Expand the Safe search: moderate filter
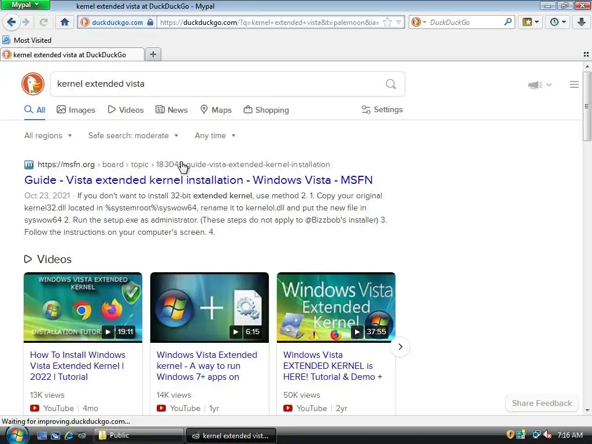Image resolution: width=592 pixels, height=444 pixels. pos(134,135)
